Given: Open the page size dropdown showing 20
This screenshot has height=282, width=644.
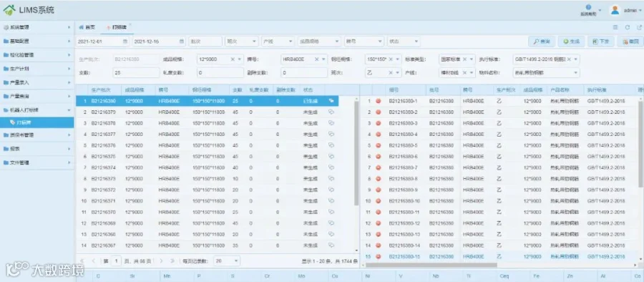Looking at the screenshot, I should click(x=227, y=261).
